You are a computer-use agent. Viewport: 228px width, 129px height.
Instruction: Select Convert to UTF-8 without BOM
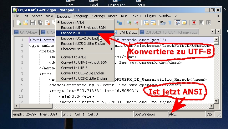point(84,62)
